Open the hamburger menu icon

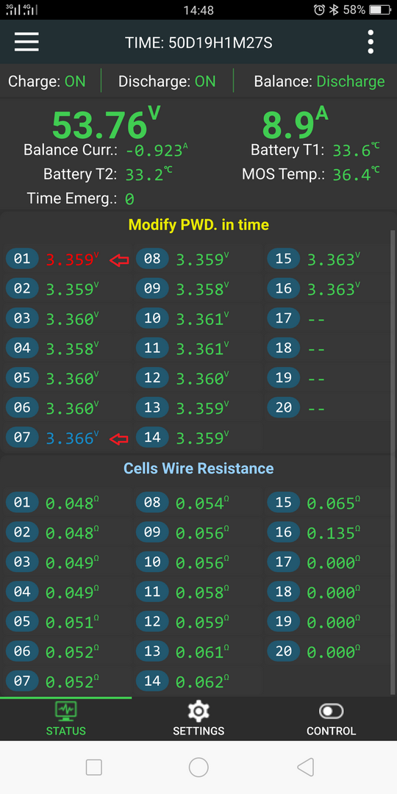tap(27, 41)
